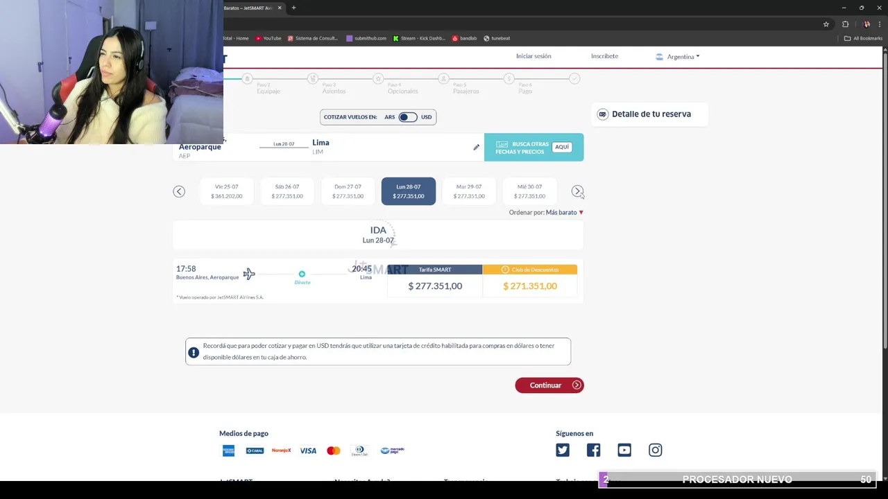Image resolution: width=888 pixels, height=499 pixels.
Task: Open the Facebook social icon
Action: 593,450
